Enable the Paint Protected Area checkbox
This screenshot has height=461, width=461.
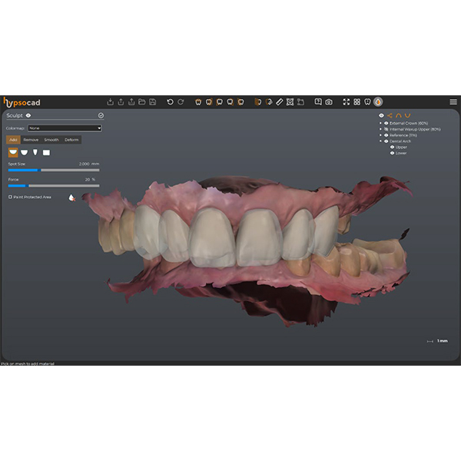(x=10, y=197)
